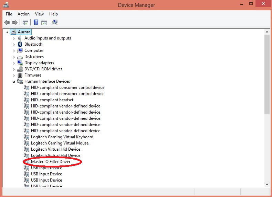Click the Show/Hide Action Pane toolbar icon
The width and height of the screenshot is (272, 197).
click(x=44, y=23)
